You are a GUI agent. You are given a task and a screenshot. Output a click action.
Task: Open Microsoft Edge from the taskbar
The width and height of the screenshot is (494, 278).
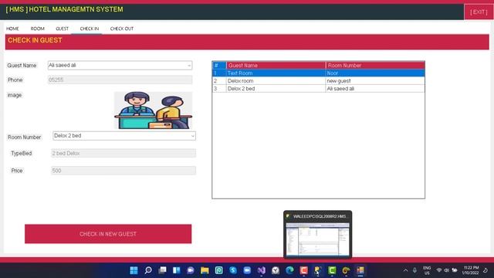pos(290,270)
